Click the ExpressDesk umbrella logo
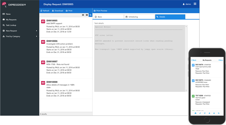 (4, 5)
